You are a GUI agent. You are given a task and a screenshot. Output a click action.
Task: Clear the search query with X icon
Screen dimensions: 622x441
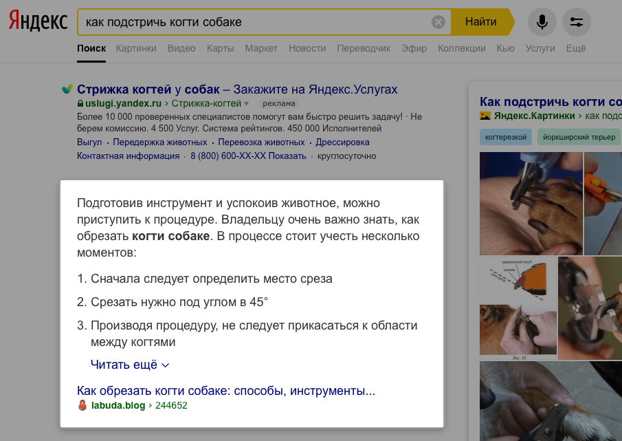(x=438, y=22)
